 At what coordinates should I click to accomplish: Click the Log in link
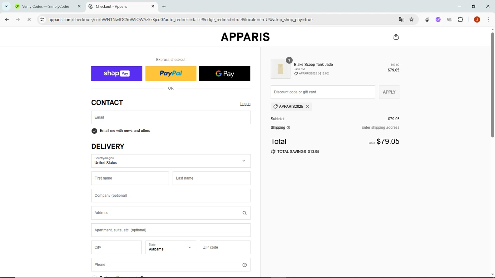245,104
